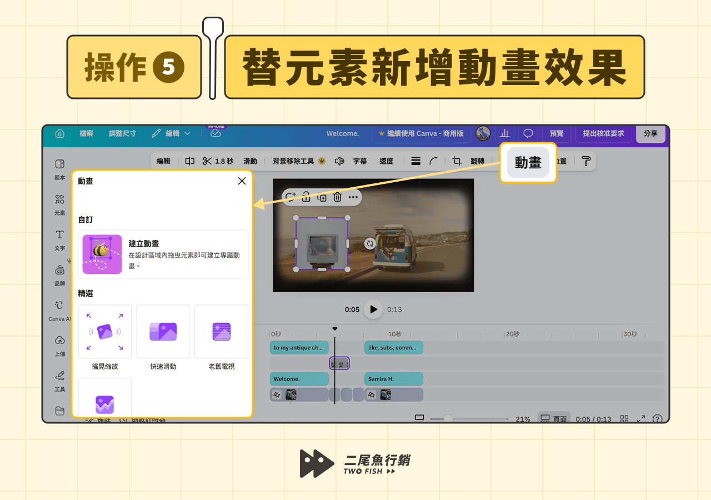Click the paint roller copy style icon

587,161
